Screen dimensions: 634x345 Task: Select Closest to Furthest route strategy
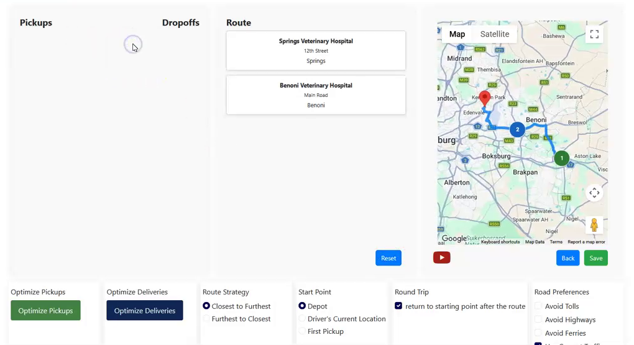click(x=206, y=306)
